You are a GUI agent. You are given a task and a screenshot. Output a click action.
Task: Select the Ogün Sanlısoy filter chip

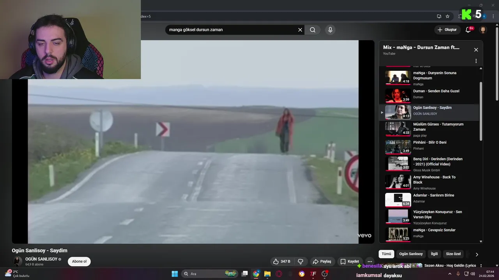[x=411, y=254]
